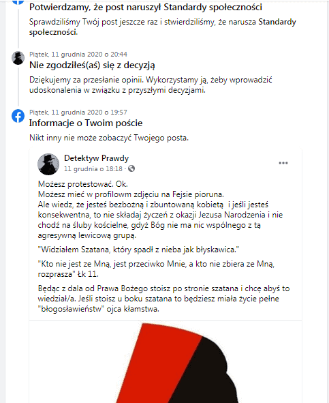Screen dimensions: 329x403
Task: Click the Łk 11 quote paragraph
Action: click(156, 269)
